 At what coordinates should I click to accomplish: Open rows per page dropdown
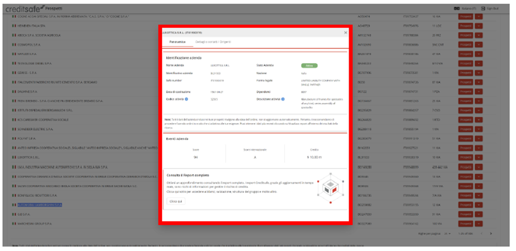(447, 233)
